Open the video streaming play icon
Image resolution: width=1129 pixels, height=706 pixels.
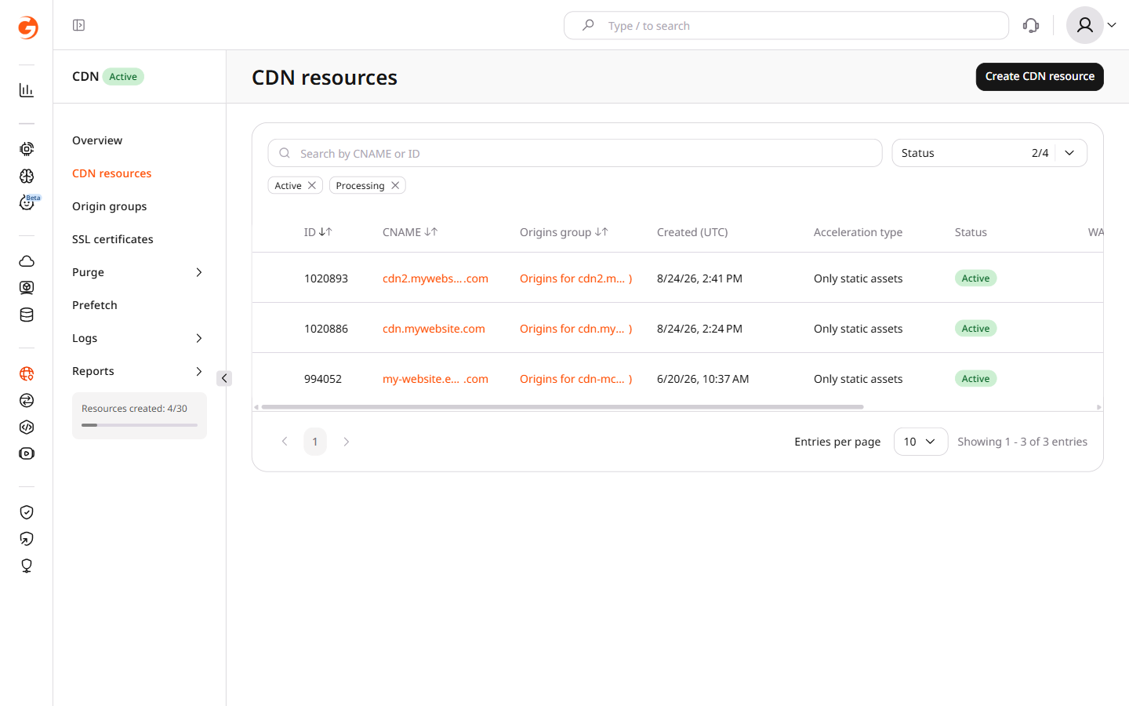point(27,454)
